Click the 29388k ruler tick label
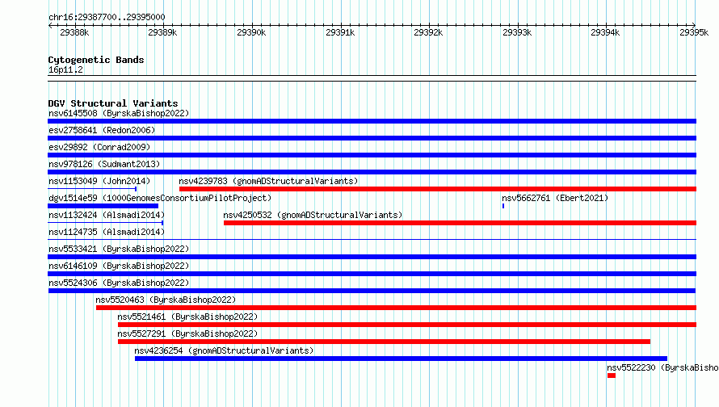Screen dimensions: 719x407 coord(74,32)
